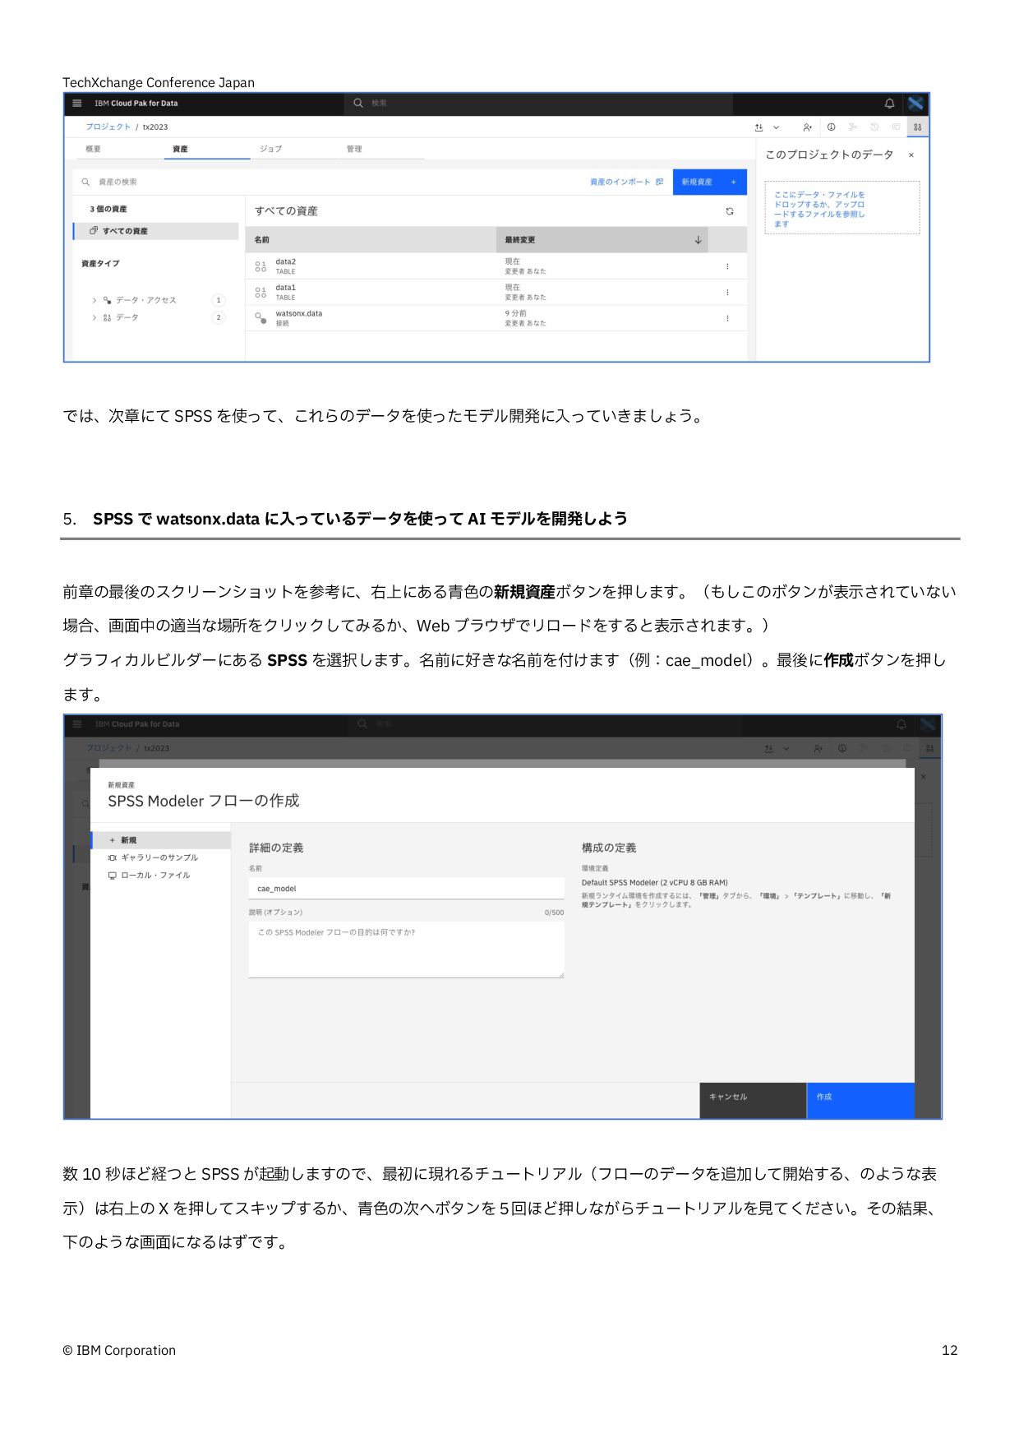Screen dimensions: 1019x1442
Task: Click the データ count badge 2
Action: click(219, 317)
